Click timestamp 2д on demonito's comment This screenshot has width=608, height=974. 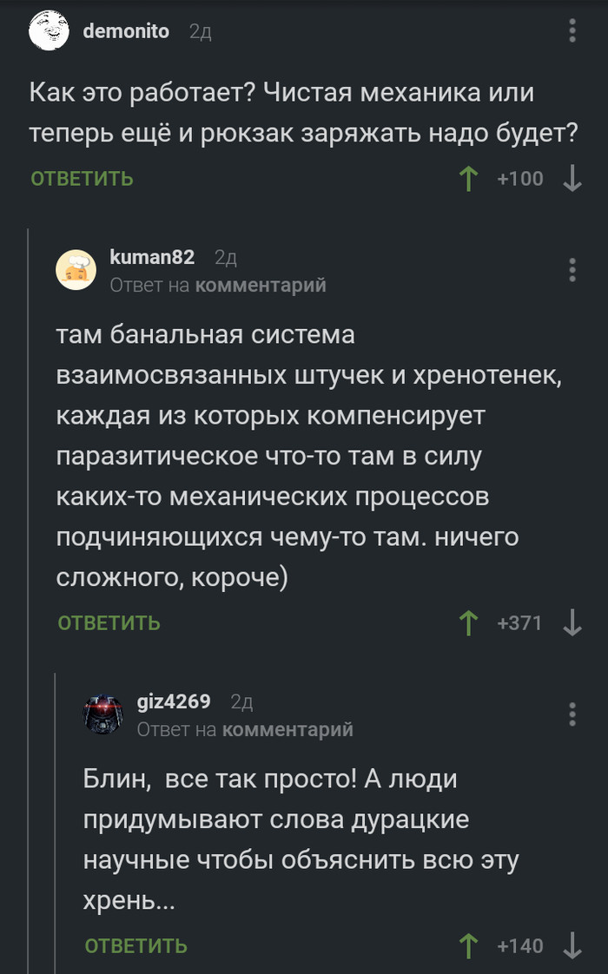pos(199,31)
